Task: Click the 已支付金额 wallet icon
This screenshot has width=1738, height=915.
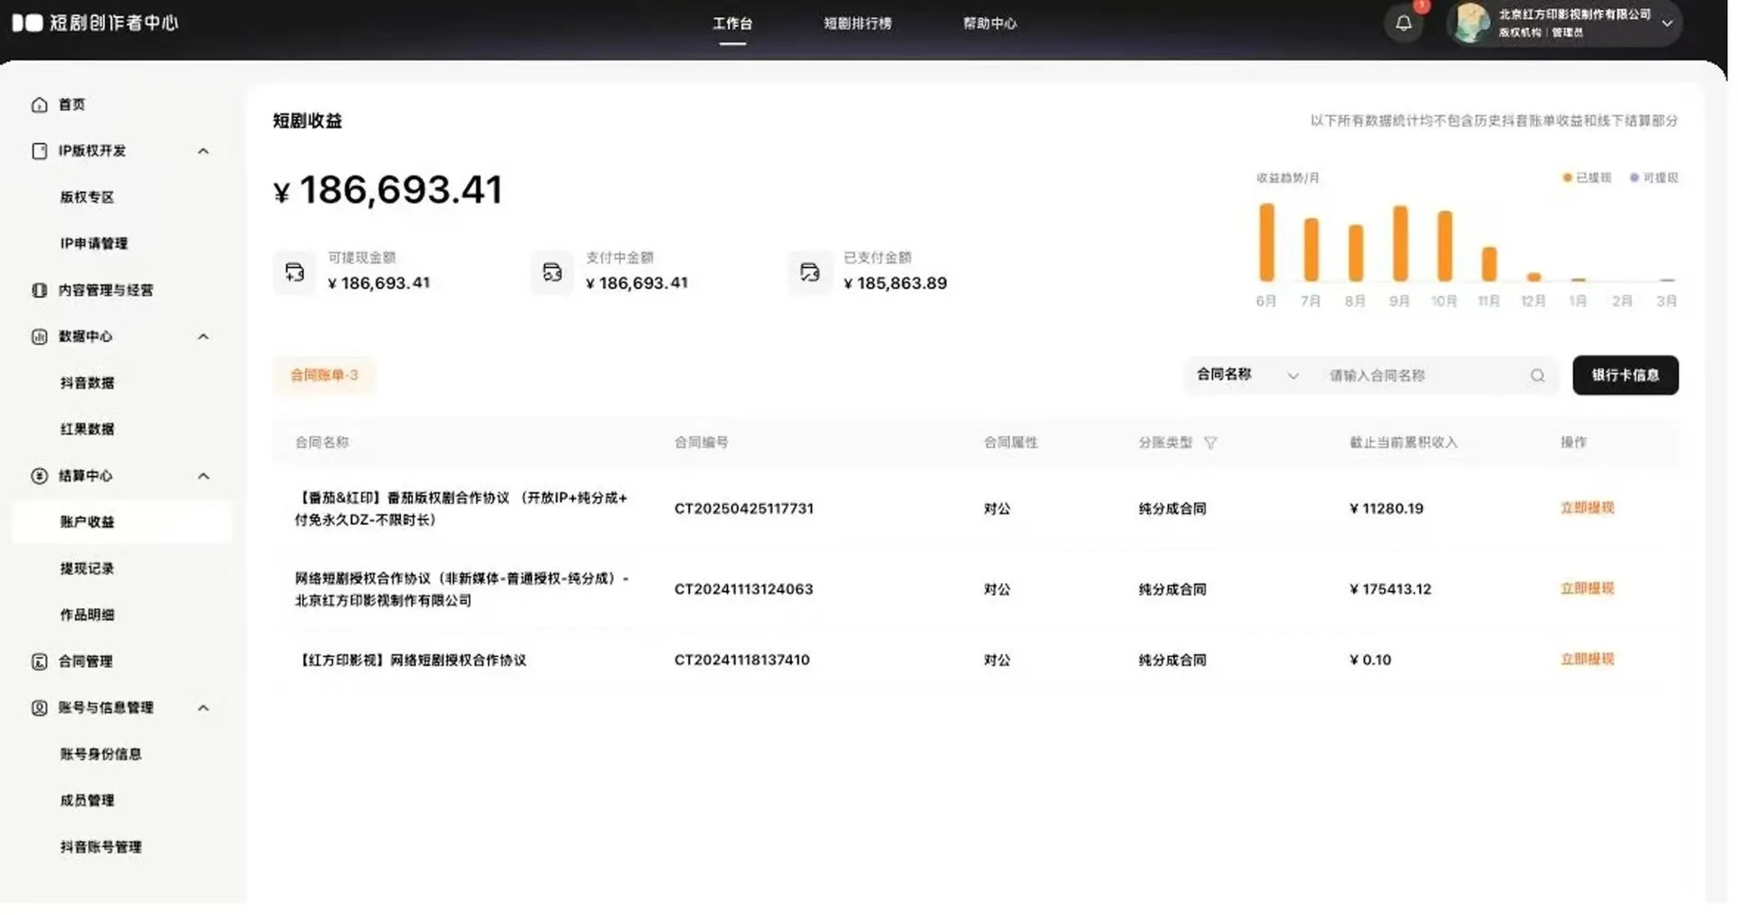Action: (x=809, y=272)
